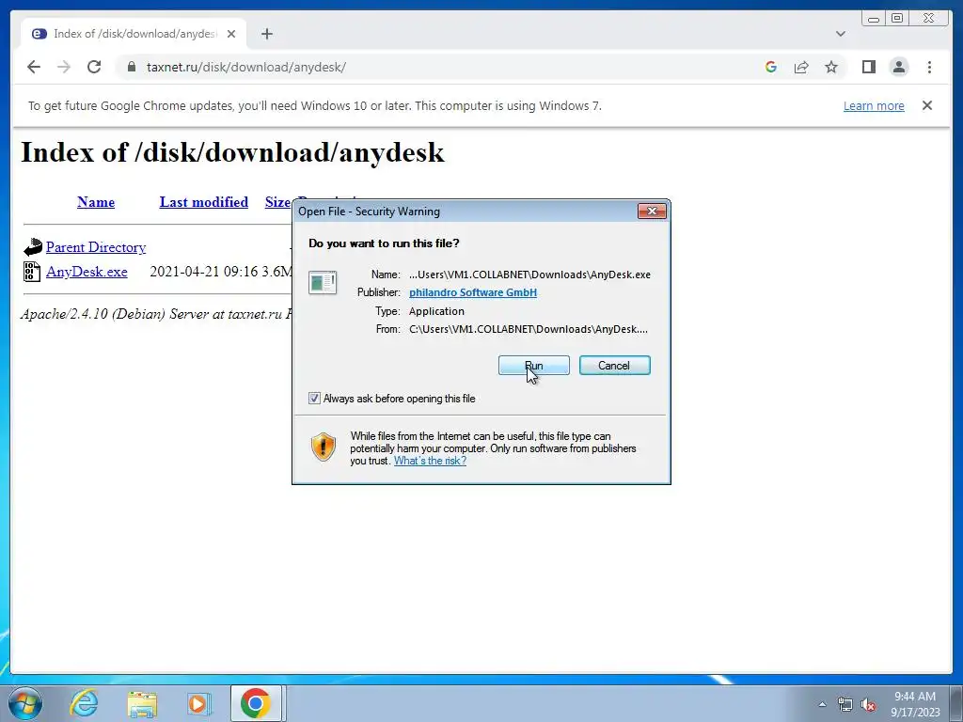Image resolution: width=963 pixels, height=722 pixels.
Task: Open the Chrome profile avatar
Action: [898, 67]
